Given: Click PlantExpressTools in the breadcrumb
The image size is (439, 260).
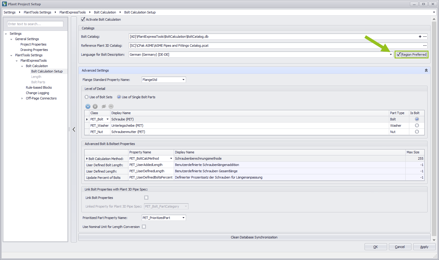Looking at the screenshot, I should point(73,12).
